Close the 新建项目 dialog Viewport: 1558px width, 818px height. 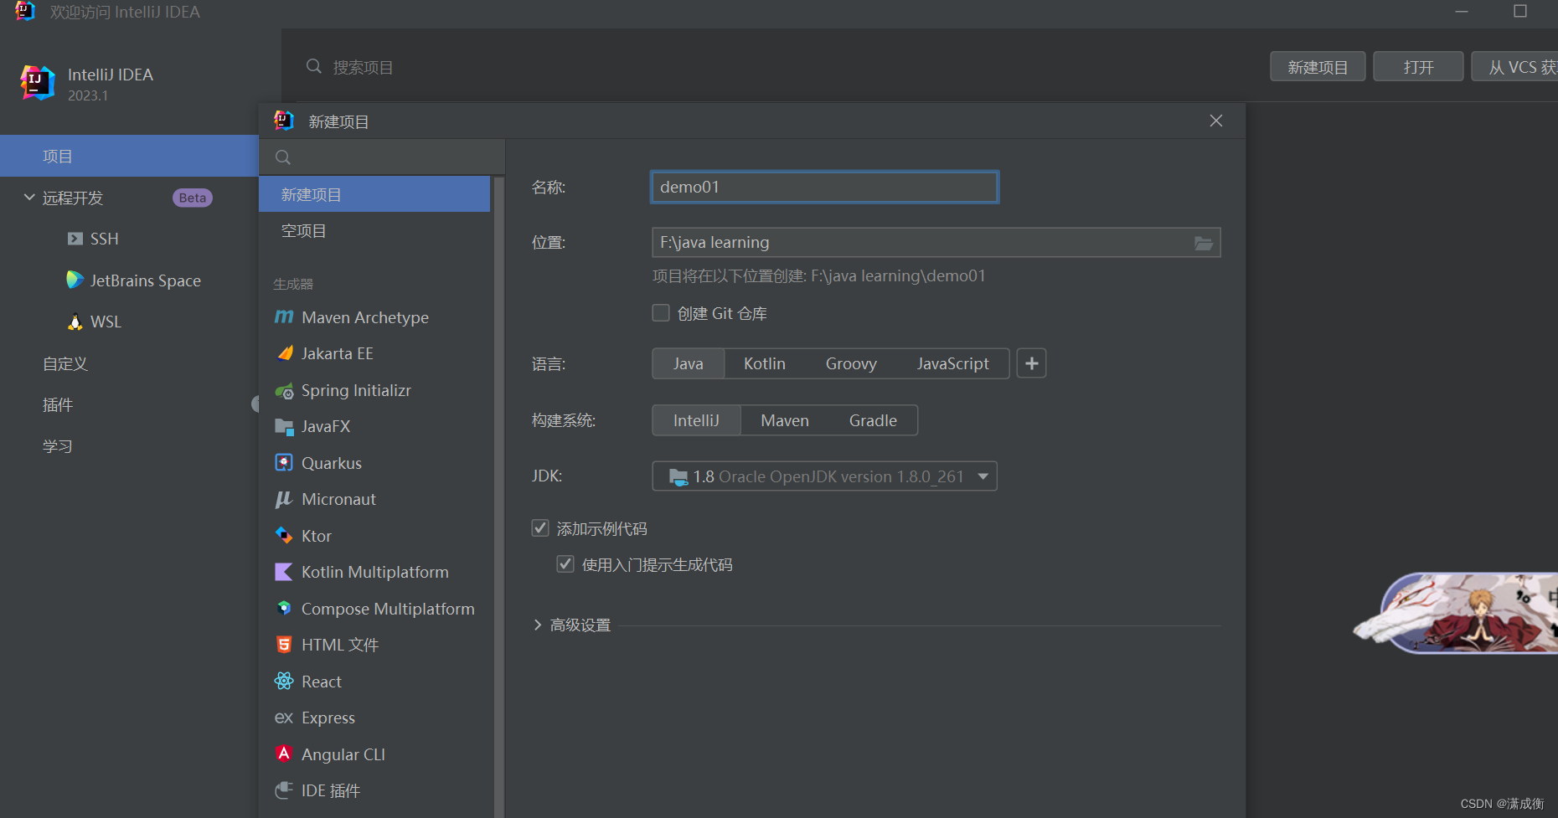coord(1216,121)
